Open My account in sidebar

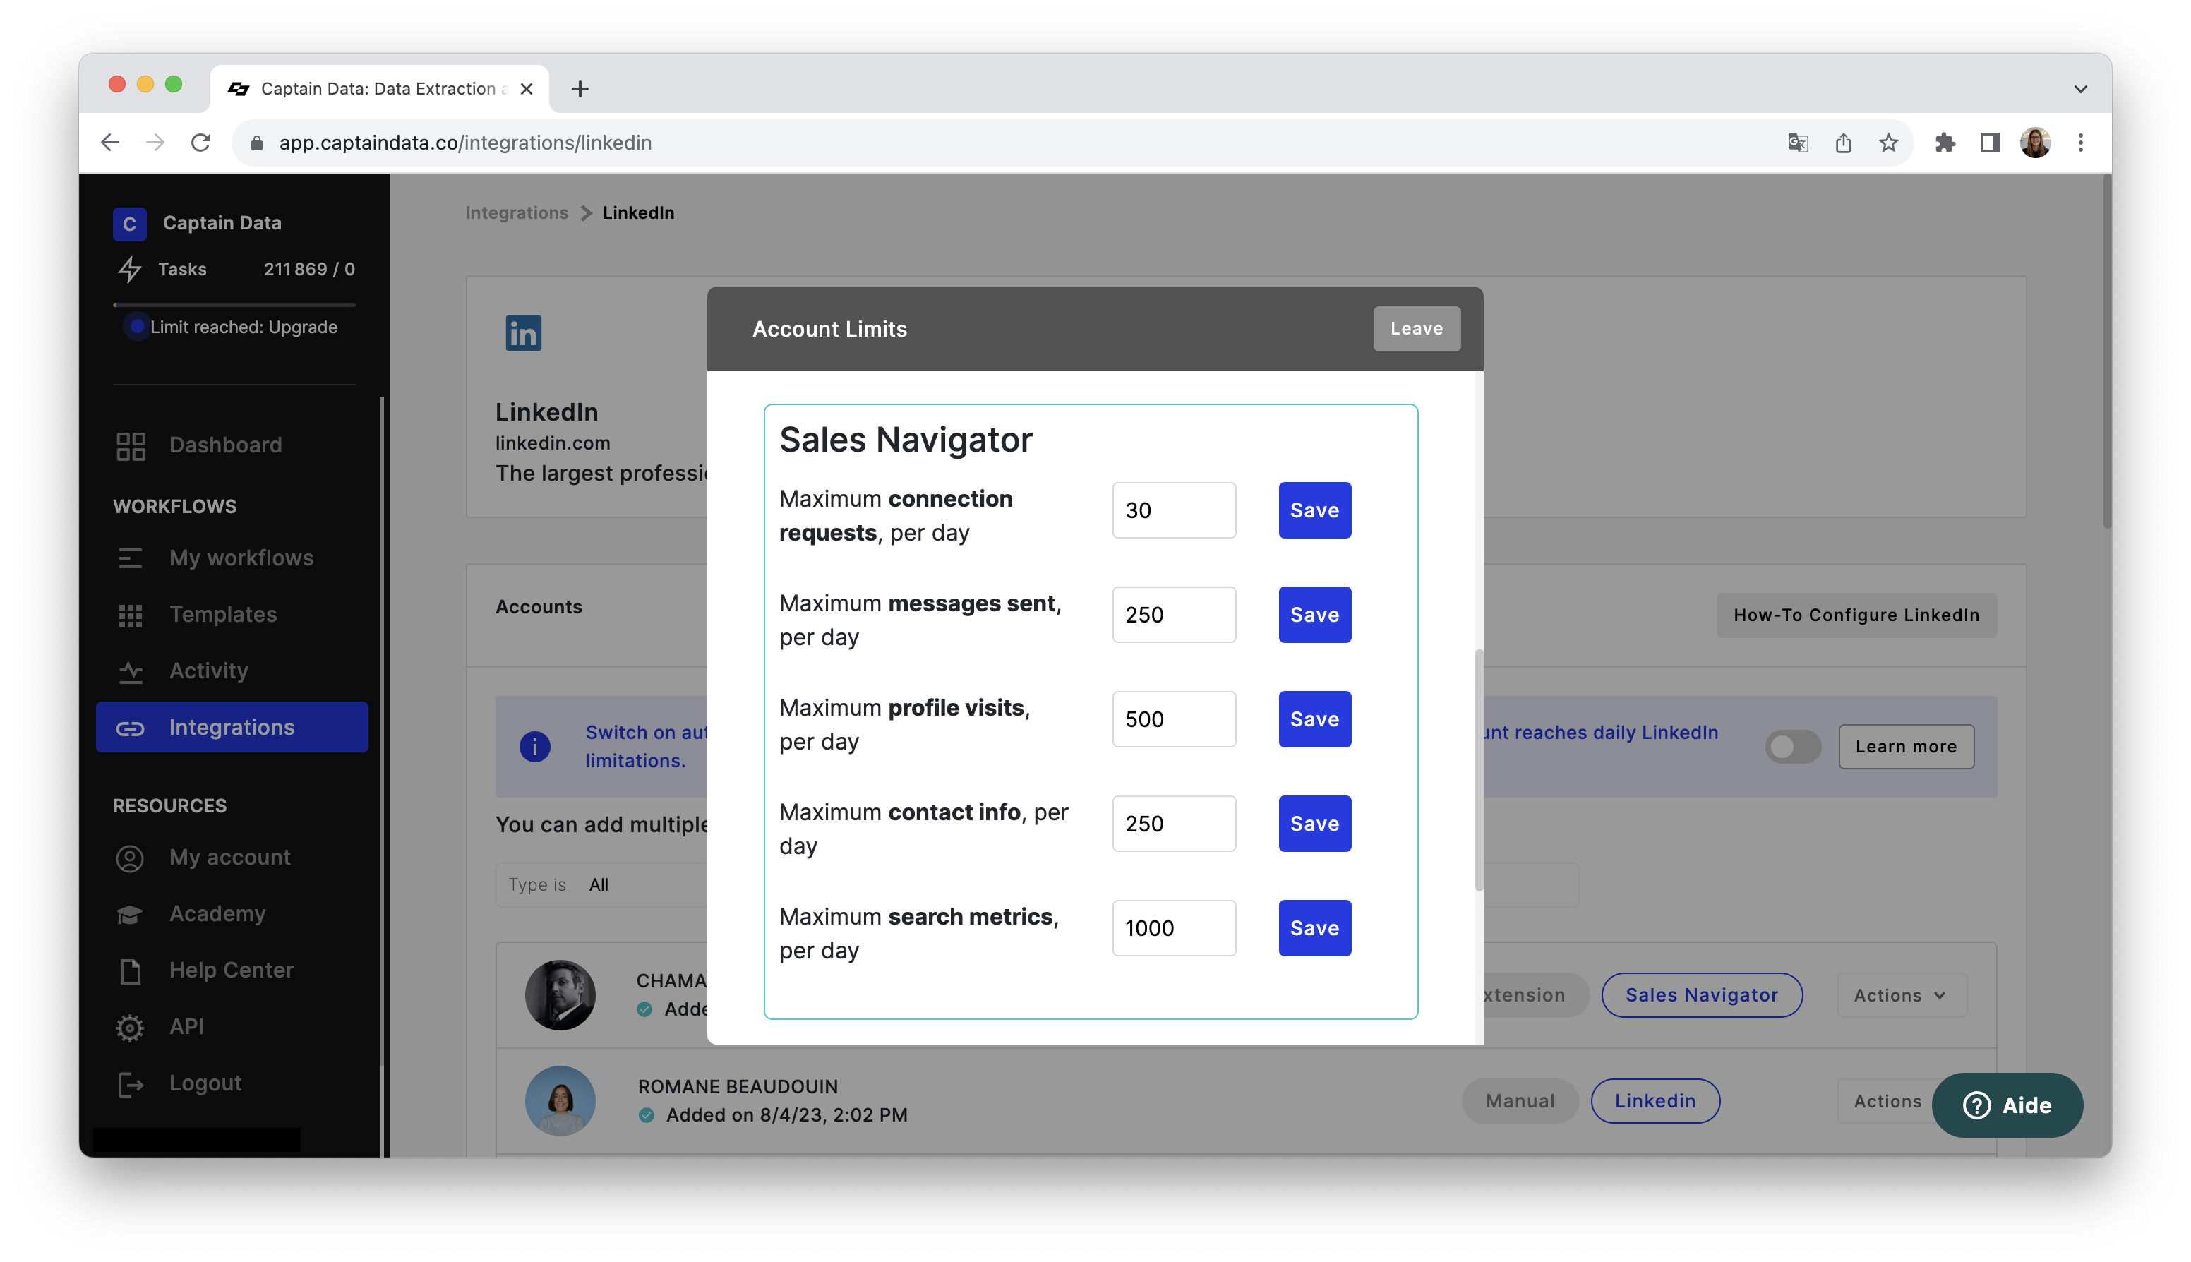[232, 856]
